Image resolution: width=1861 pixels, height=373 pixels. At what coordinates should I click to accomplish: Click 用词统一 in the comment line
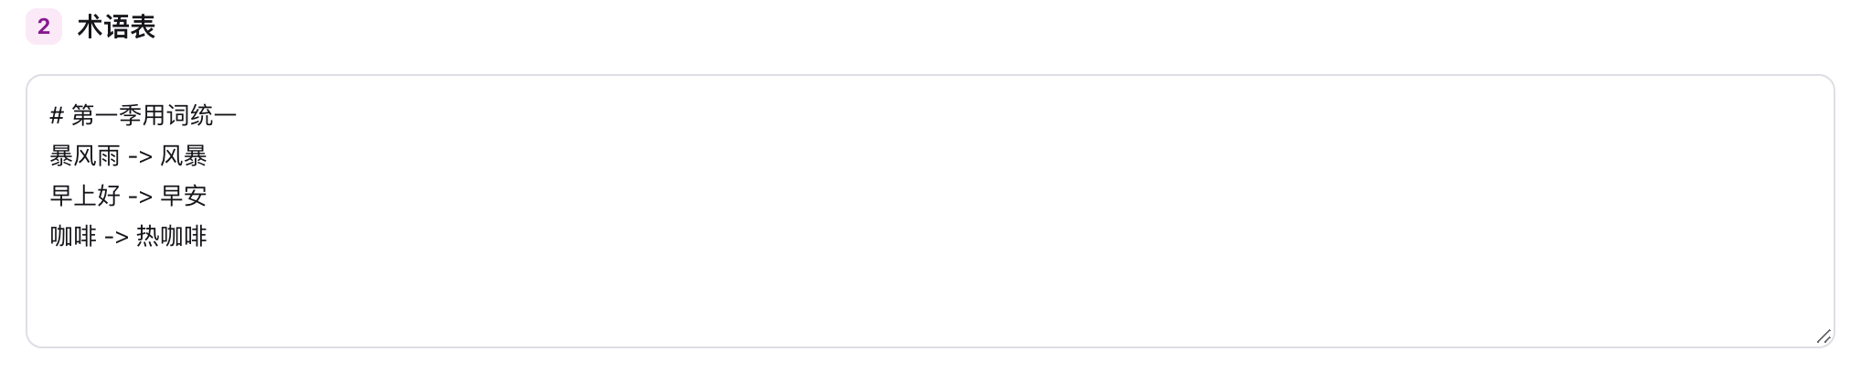pos(190,115)
